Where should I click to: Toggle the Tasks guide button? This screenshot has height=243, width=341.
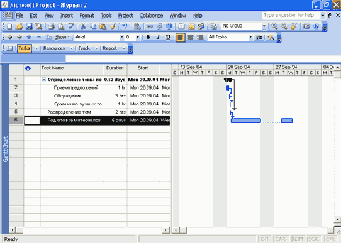click(25, 48)
